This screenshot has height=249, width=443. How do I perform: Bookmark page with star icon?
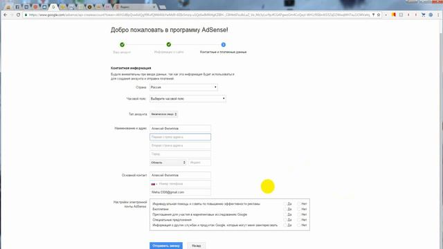click(x=379, y=15)
